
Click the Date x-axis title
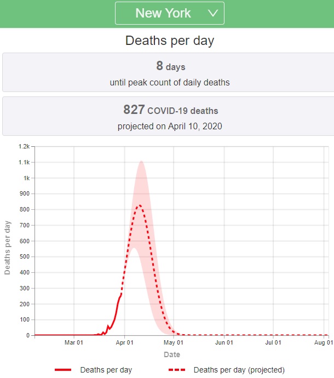coord(171,355)
